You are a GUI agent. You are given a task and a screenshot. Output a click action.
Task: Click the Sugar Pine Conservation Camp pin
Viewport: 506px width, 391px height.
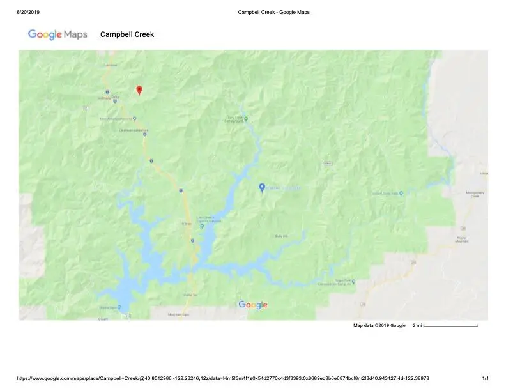click(x=354, y=282)
